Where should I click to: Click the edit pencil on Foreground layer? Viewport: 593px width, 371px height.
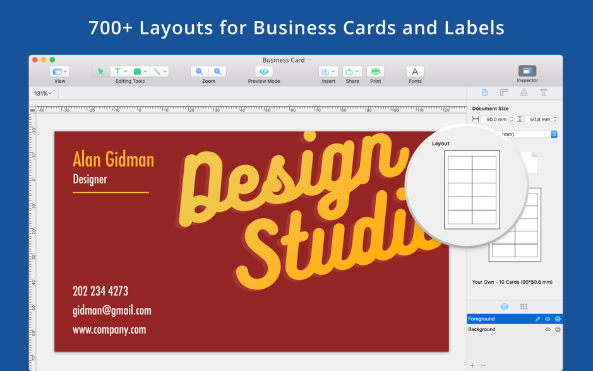[537, 319]
